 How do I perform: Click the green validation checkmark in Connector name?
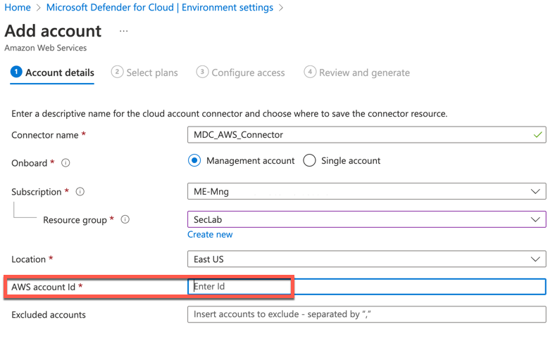coord(537,134)
